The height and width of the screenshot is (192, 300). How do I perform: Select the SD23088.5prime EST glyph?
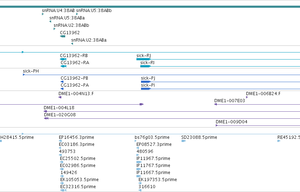(183, 141)
